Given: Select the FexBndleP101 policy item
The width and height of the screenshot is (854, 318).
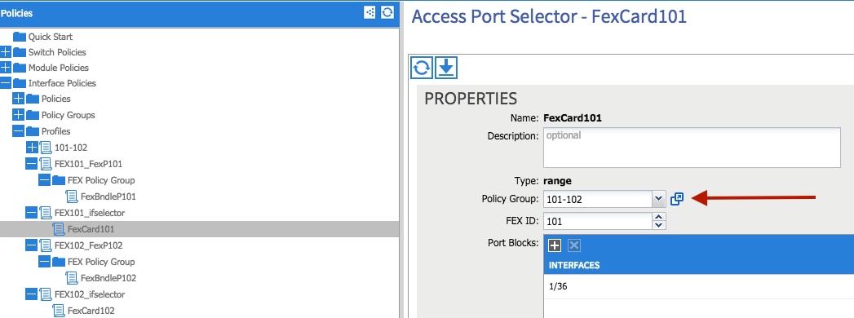Looking at the screenshot, I should pos(108,196).
